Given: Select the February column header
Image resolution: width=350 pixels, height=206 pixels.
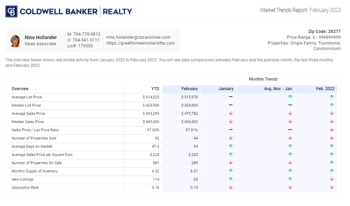Looking at the screenshot, I should (x=190, y=88).
